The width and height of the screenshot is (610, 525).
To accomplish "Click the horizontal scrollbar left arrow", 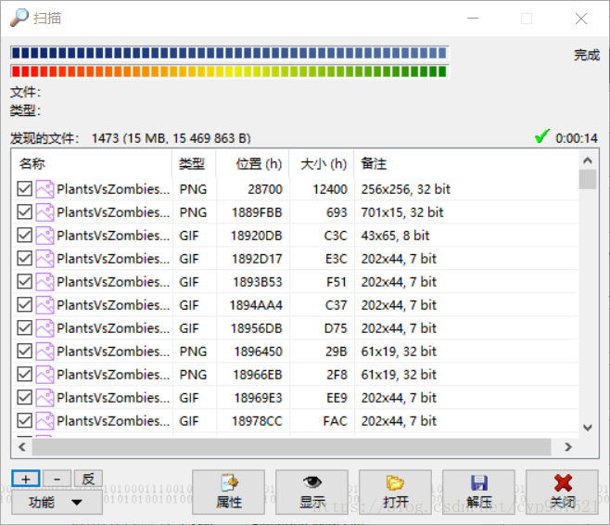I will click(x=22, y=447).
